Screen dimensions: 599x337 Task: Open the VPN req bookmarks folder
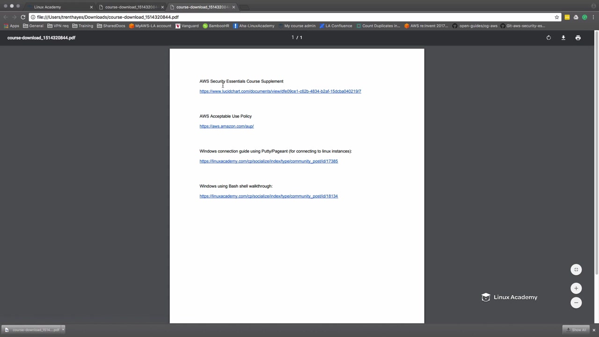coord(58,26)
